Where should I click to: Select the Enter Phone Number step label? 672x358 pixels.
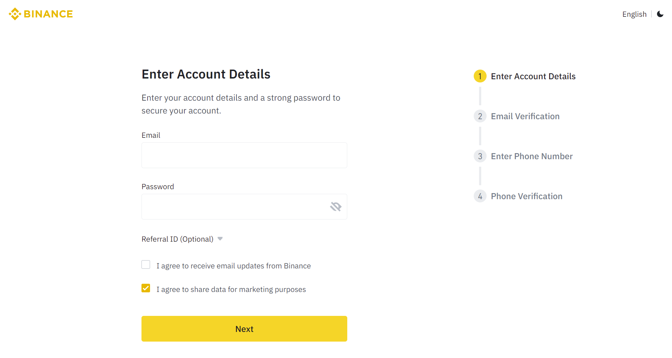coord(532,156)
